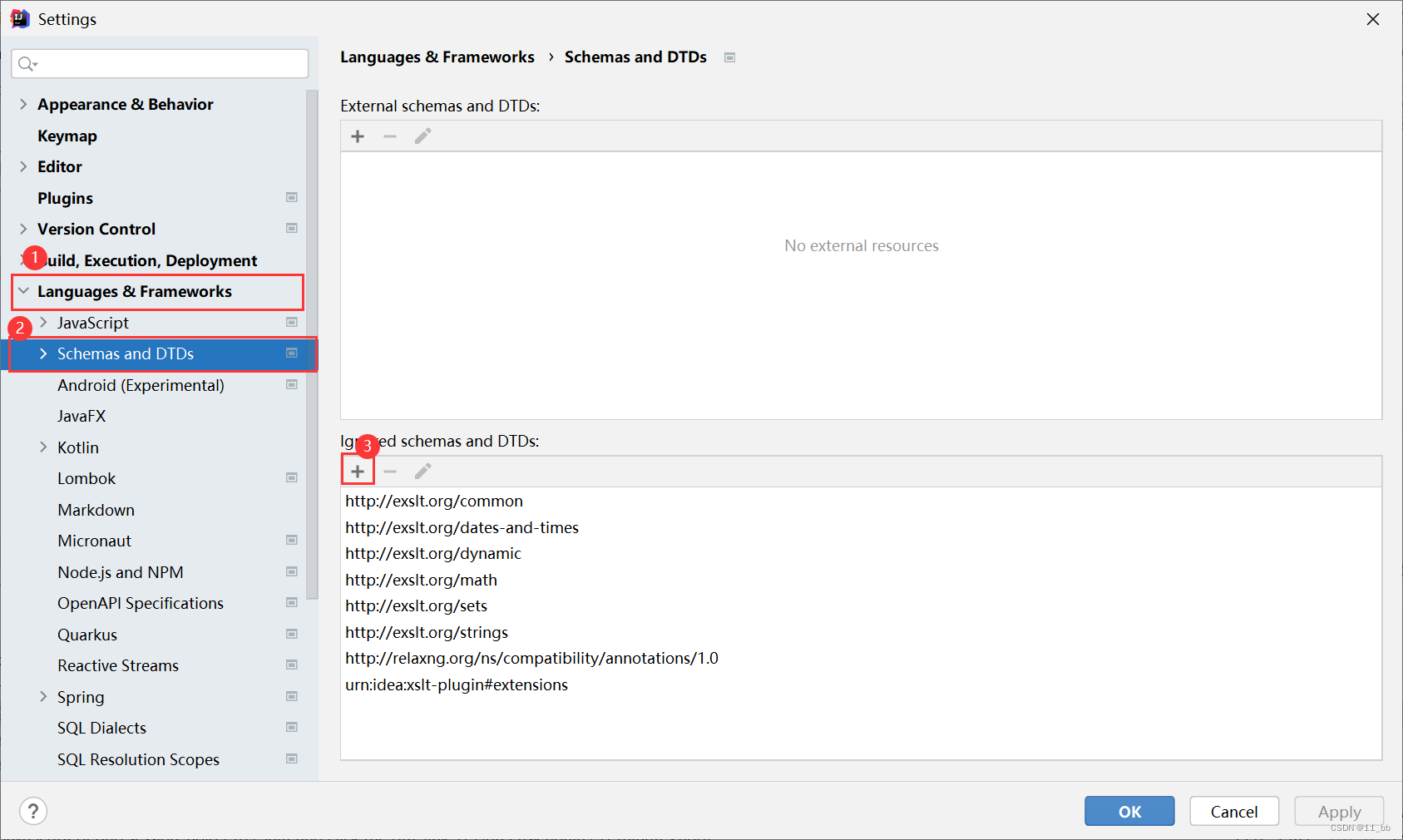The image size is (1403, 840).
Task: Select OpenAPI Specifications in the tree
Action: coord(141,603)
